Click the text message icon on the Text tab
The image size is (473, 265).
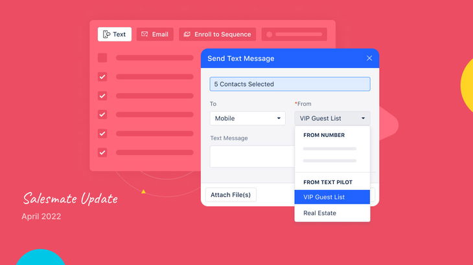tap(106, 34)
